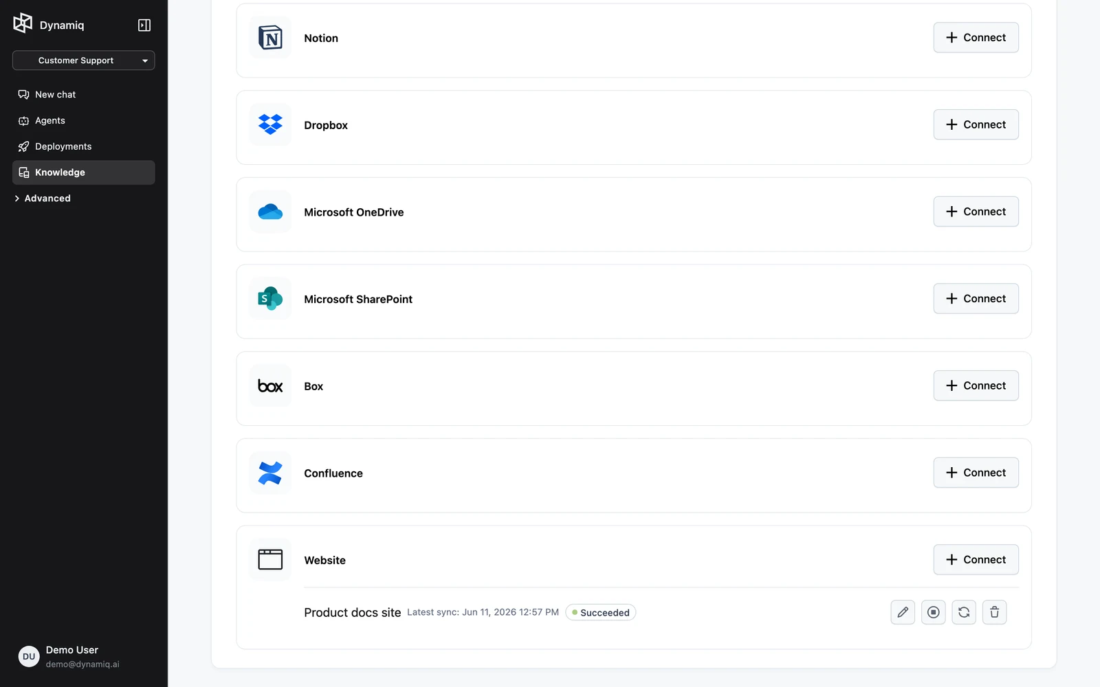Connect Microsoft SharePoint

pyautogui.click(x=976, y=299)
